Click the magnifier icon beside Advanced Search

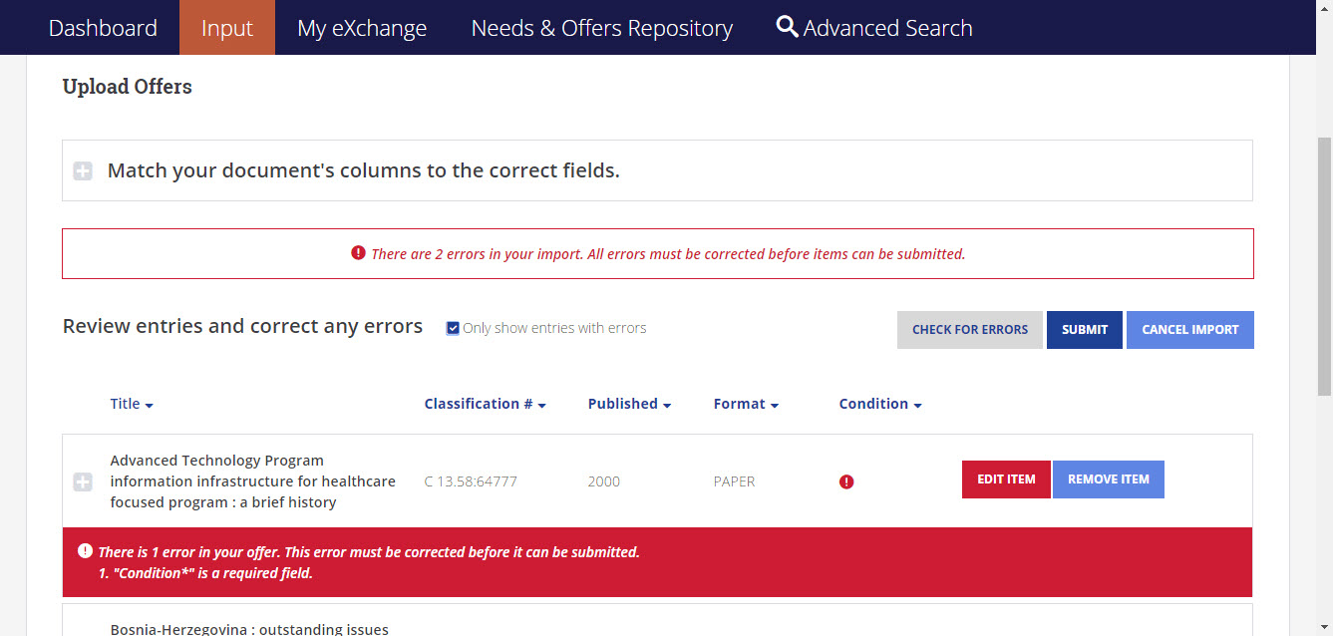787,27
